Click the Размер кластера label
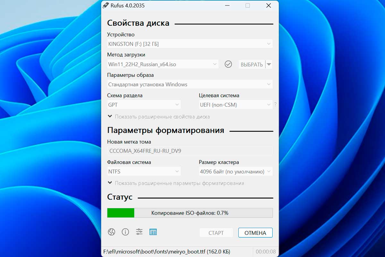Viewport: 385px width, 257px height. click(219, 162)
